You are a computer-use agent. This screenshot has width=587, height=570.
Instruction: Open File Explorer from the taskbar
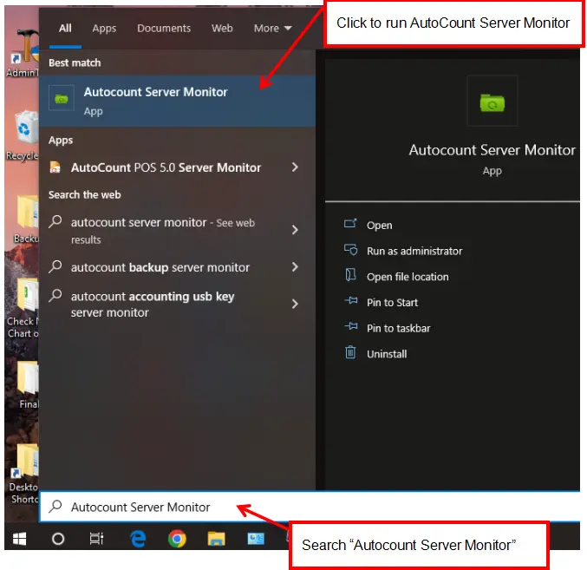[217, 539]
